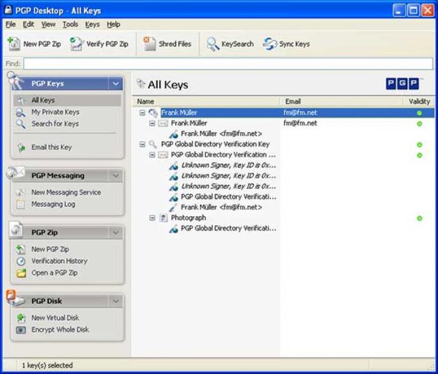This screenshot has width=438, height=374.
Task: Click the key icon of PGP Global Directory Verification Key
Action: tap(153, 144)
